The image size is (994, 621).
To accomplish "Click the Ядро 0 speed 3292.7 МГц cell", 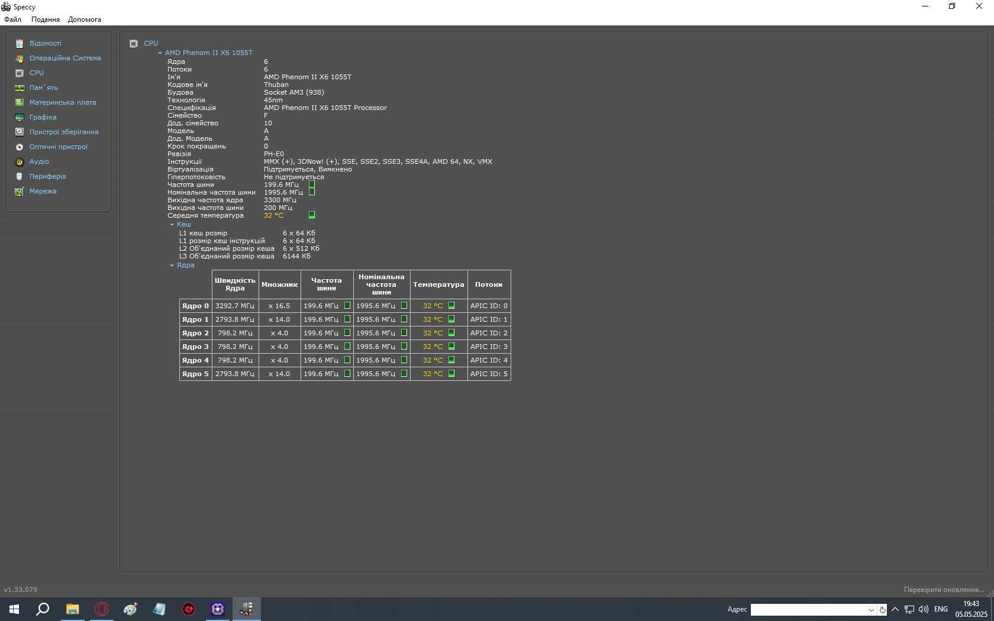I will 235,306.
